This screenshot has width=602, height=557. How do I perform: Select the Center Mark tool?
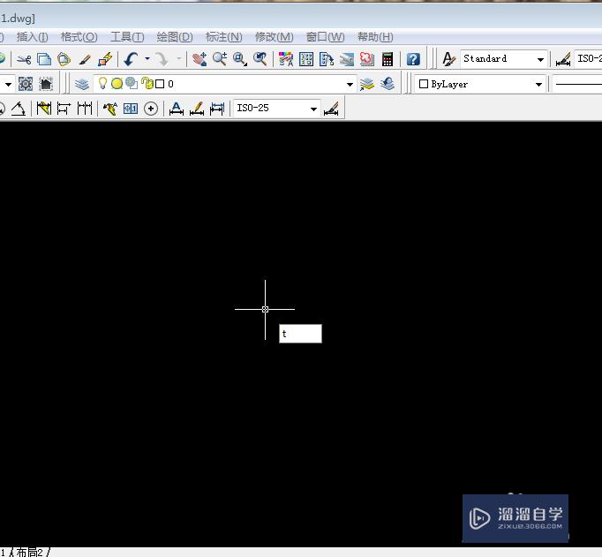(151, 109)
